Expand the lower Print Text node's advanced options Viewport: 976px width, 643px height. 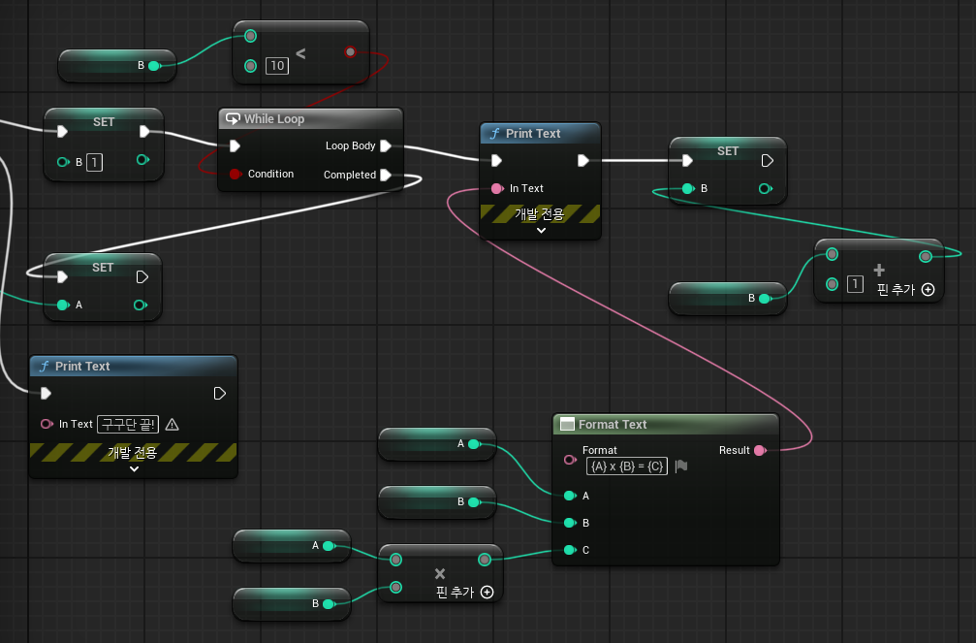click(134, 469)
